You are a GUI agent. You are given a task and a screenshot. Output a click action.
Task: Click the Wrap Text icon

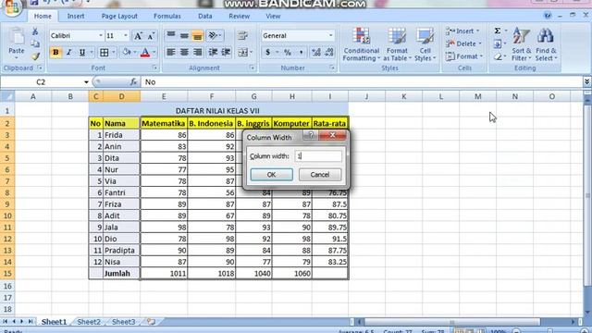(x=242, y=35)
